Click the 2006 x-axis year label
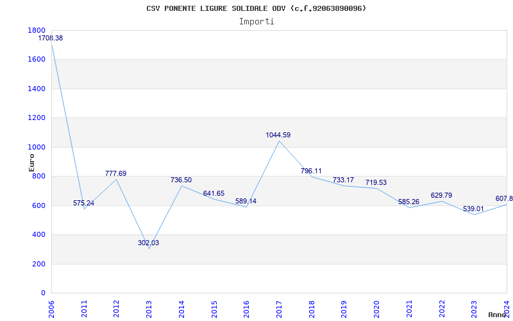513x321 pixels. [51, 309]
